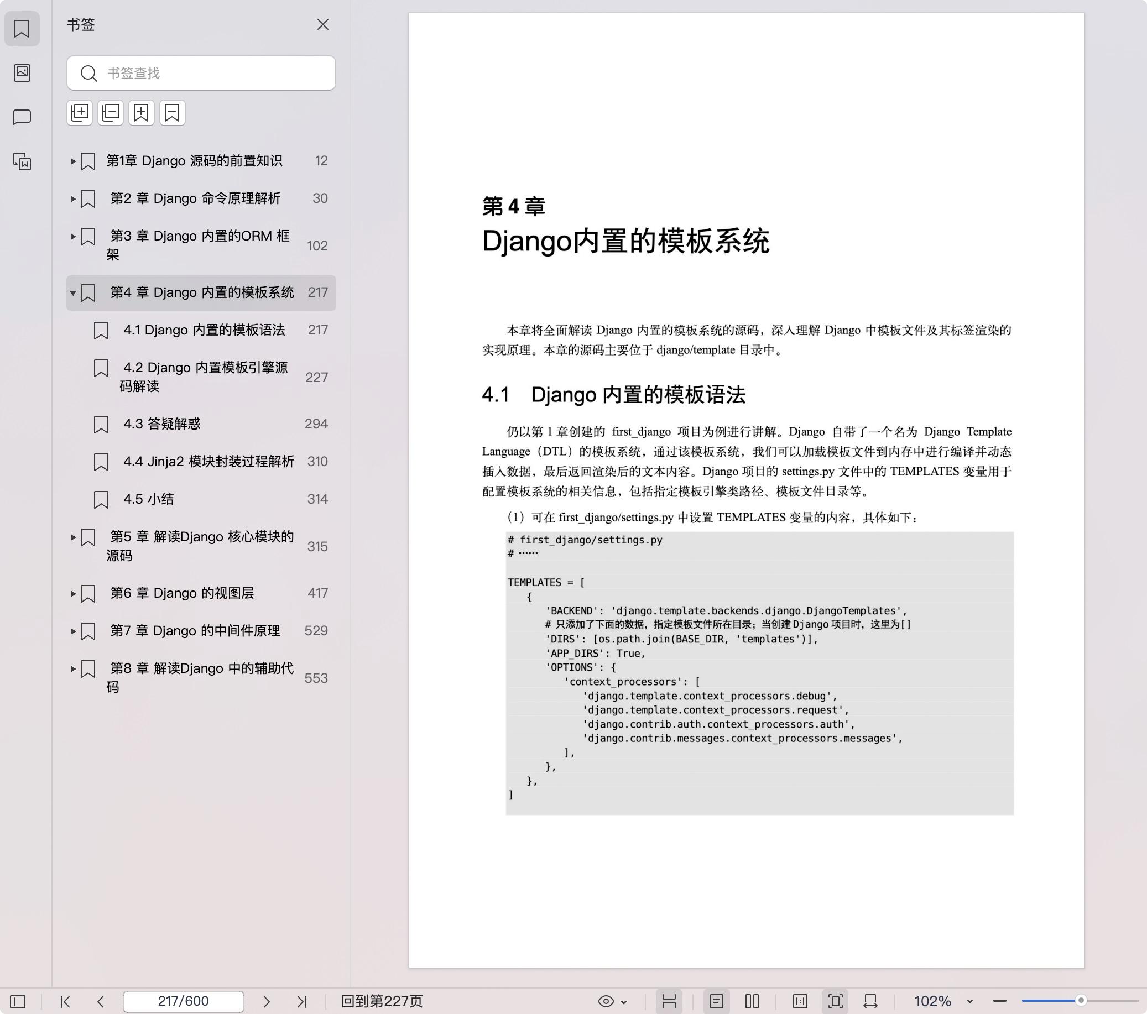Click the fit width icon
1147x1014 pixels.
(870, 1002)
